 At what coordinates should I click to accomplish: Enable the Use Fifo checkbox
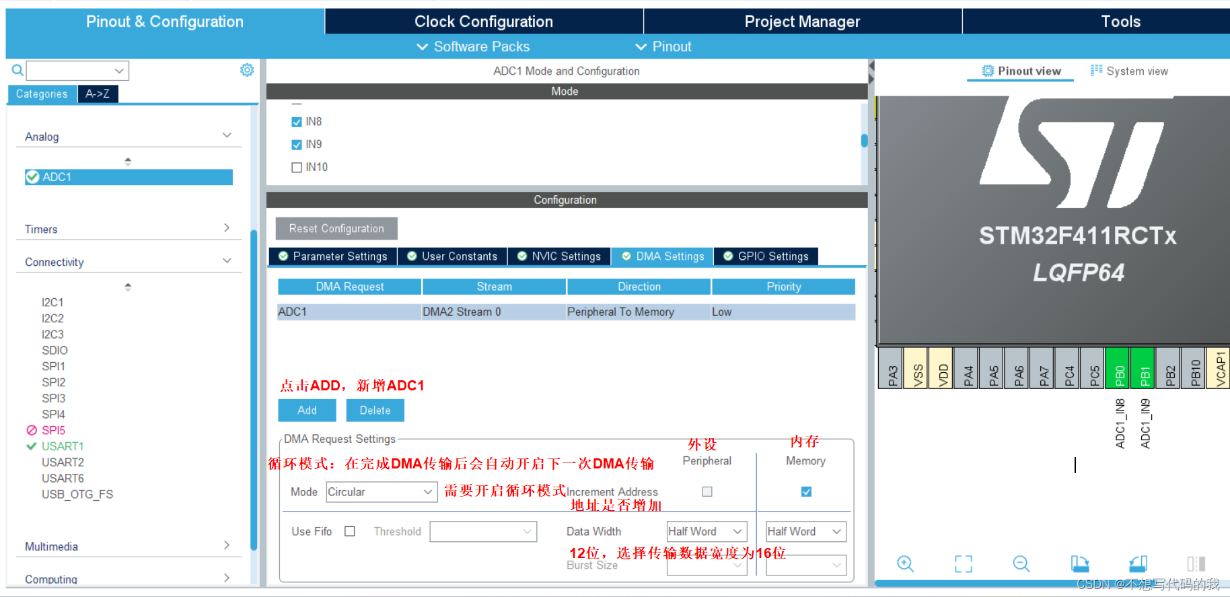(x=350, y=531)
